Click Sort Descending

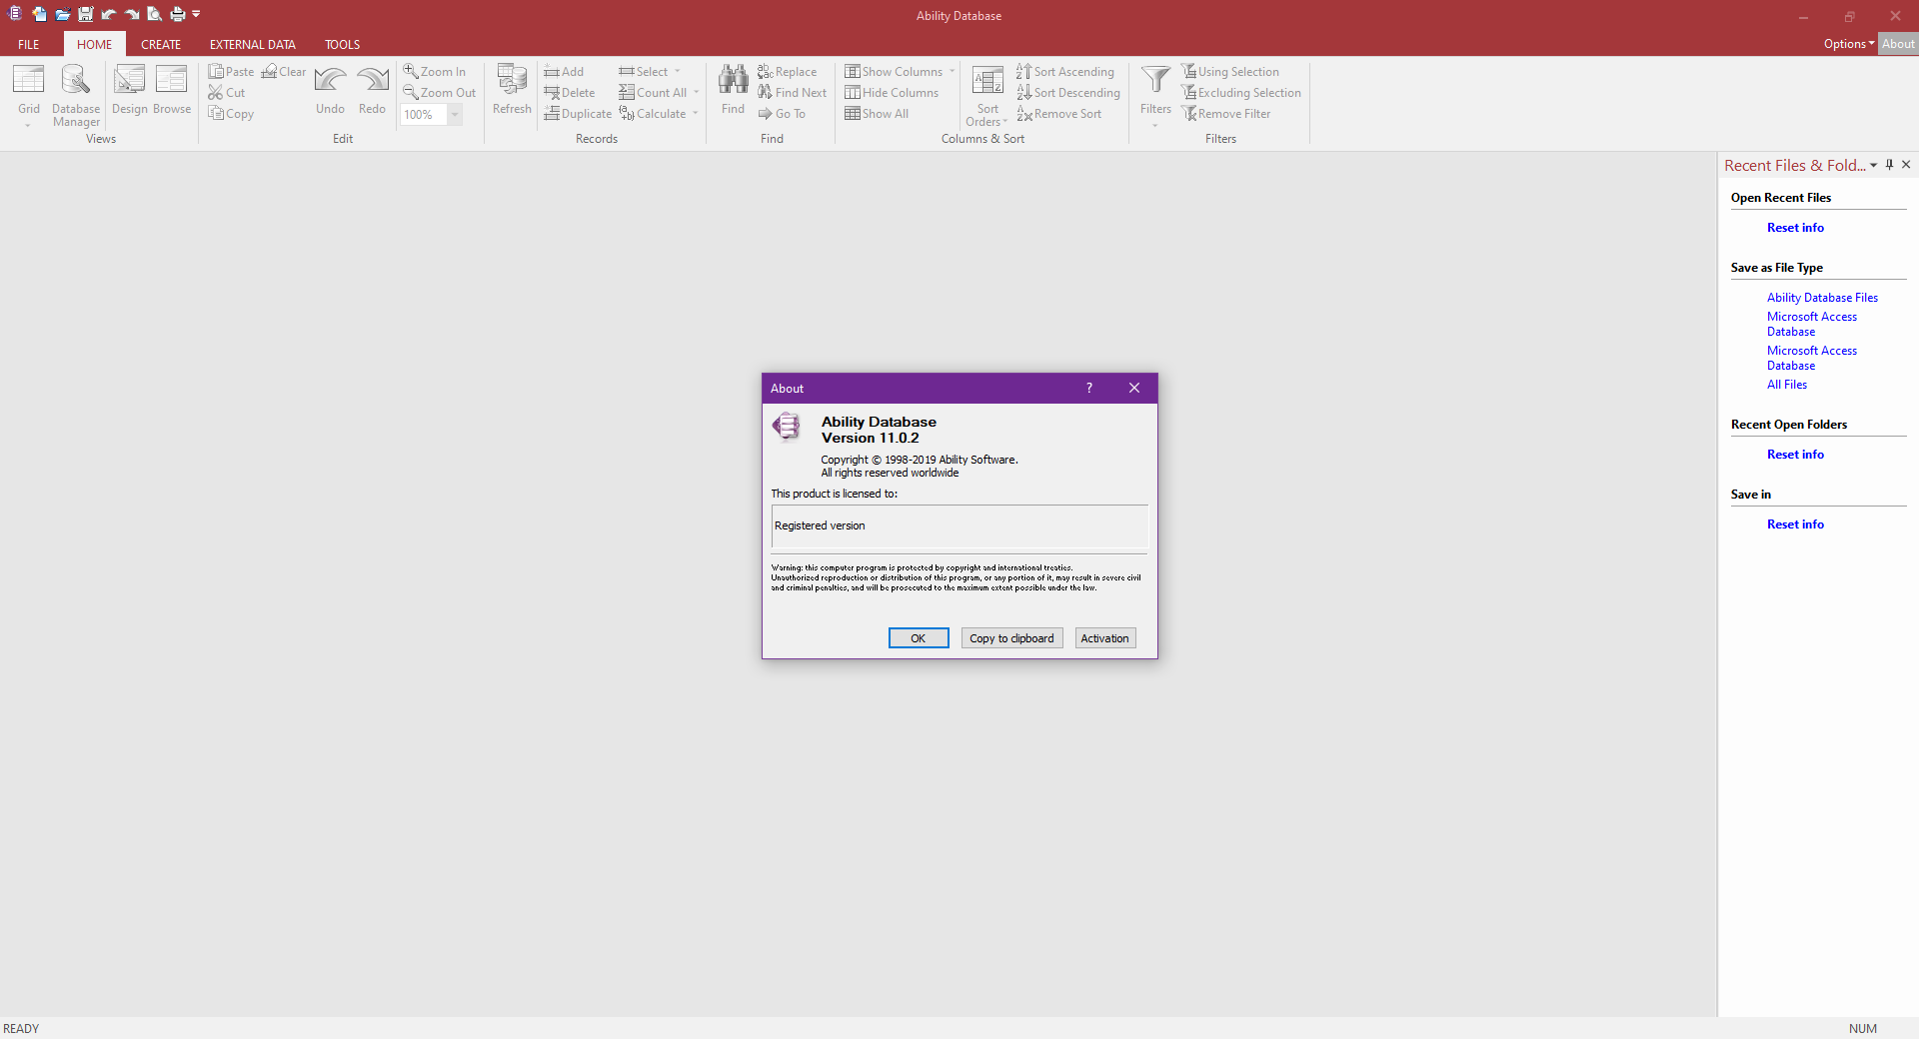(1068, 93)
